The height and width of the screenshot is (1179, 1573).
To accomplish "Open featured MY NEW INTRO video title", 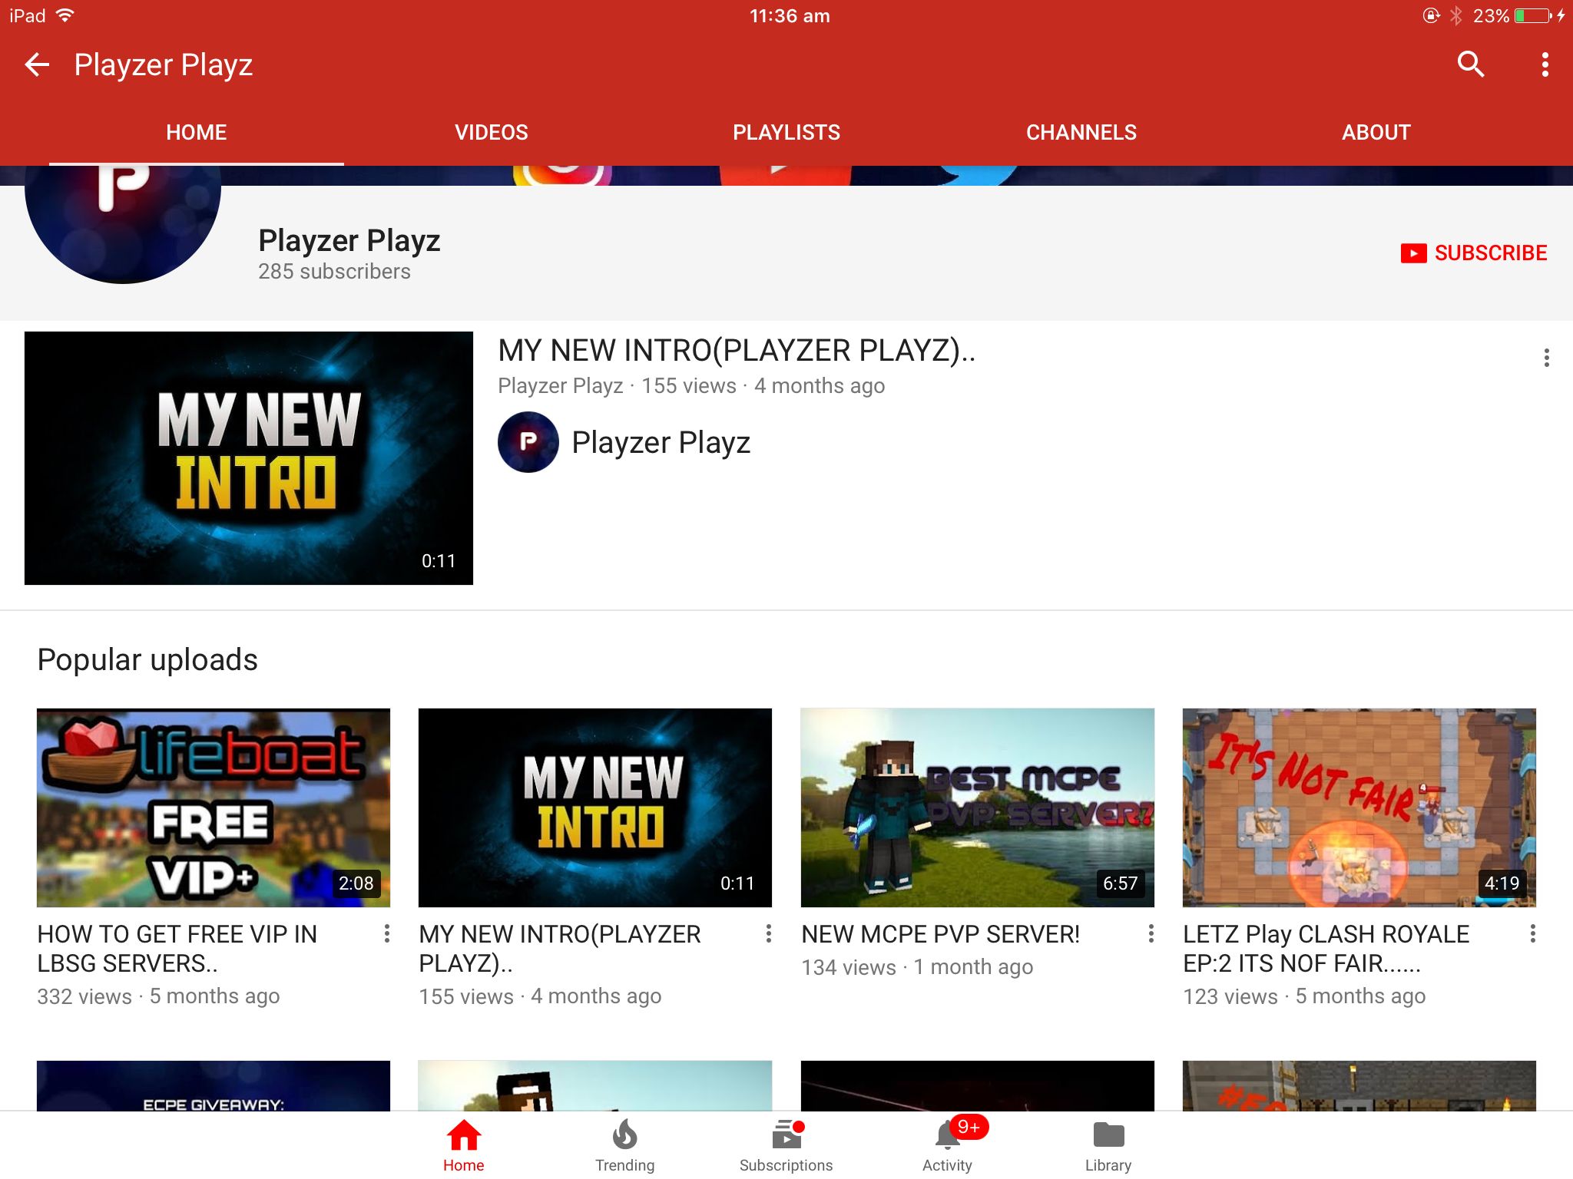I will pos(737,351).
